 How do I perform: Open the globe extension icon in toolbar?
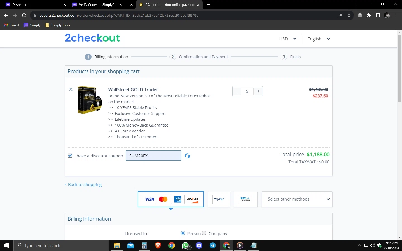tap(360, 15)
